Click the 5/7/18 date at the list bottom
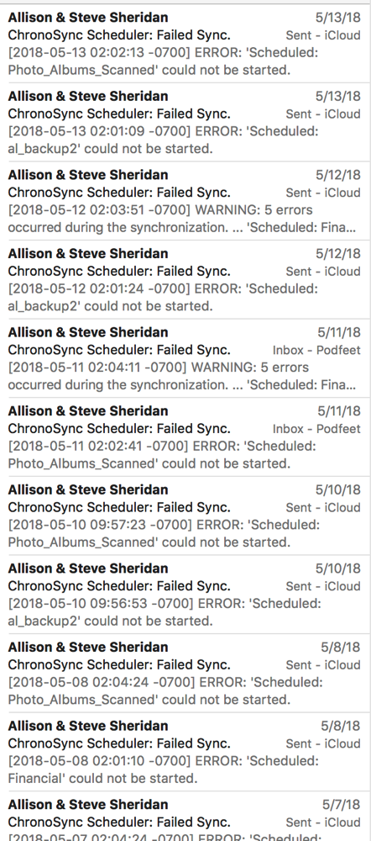Viewport: 371px width, 841px height. pos(341,805)
